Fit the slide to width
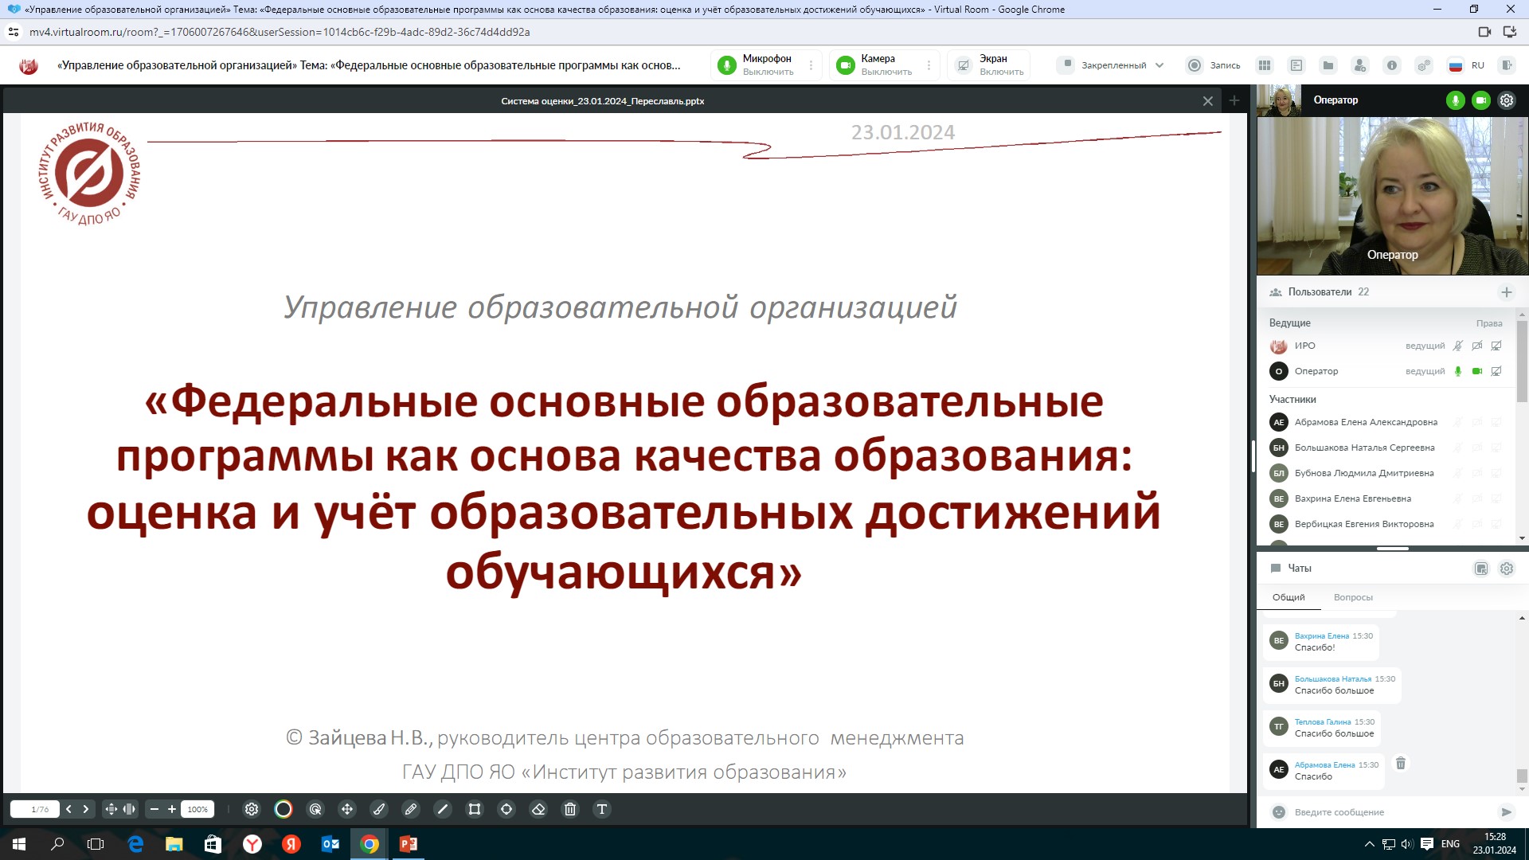The height and width of the screenshot is (860, 1529). click(129, 809)
